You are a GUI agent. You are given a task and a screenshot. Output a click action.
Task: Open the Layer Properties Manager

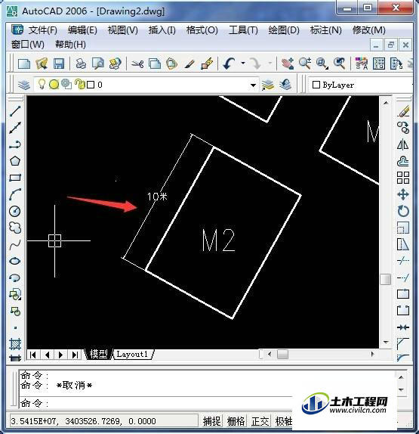[24, 85]
